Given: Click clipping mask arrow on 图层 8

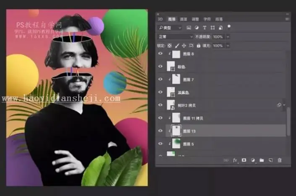Looking at the screenshot, I should coord(169,54).
